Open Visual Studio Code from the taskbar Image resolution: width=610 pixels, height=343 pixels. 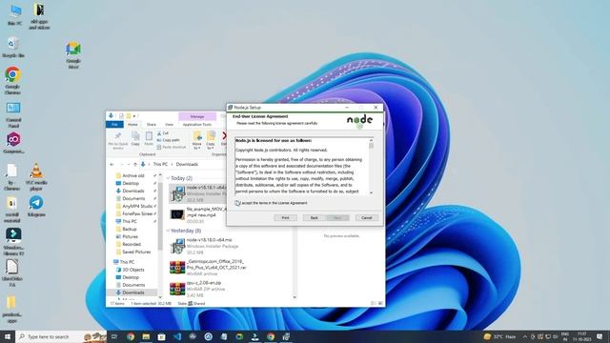pyautogui.click(x=177, y=336)
